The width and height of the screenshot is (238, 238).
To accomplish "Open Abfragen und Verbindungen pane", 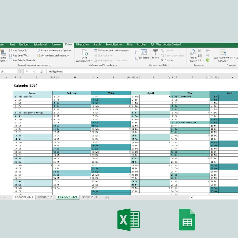I will pos(111,51).
